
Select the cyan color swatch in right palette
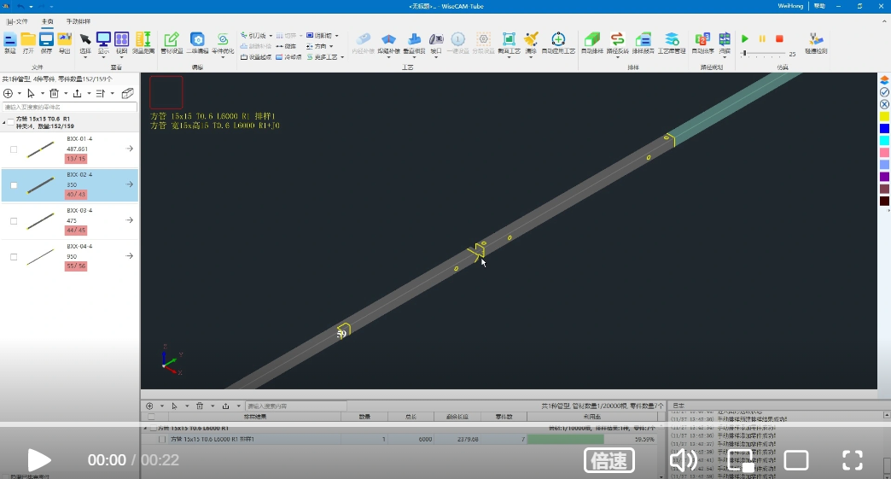[x=884, y=140]
